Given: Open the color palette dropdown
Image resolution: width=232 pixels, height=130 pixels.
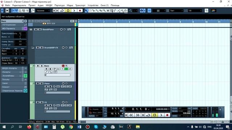Looking at the screenshot, I should coord(214,10).
